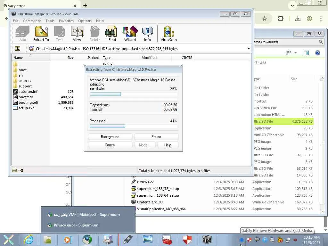Select the support folder
The width and height of the screenshot is (328, 246).
point(22,86)
